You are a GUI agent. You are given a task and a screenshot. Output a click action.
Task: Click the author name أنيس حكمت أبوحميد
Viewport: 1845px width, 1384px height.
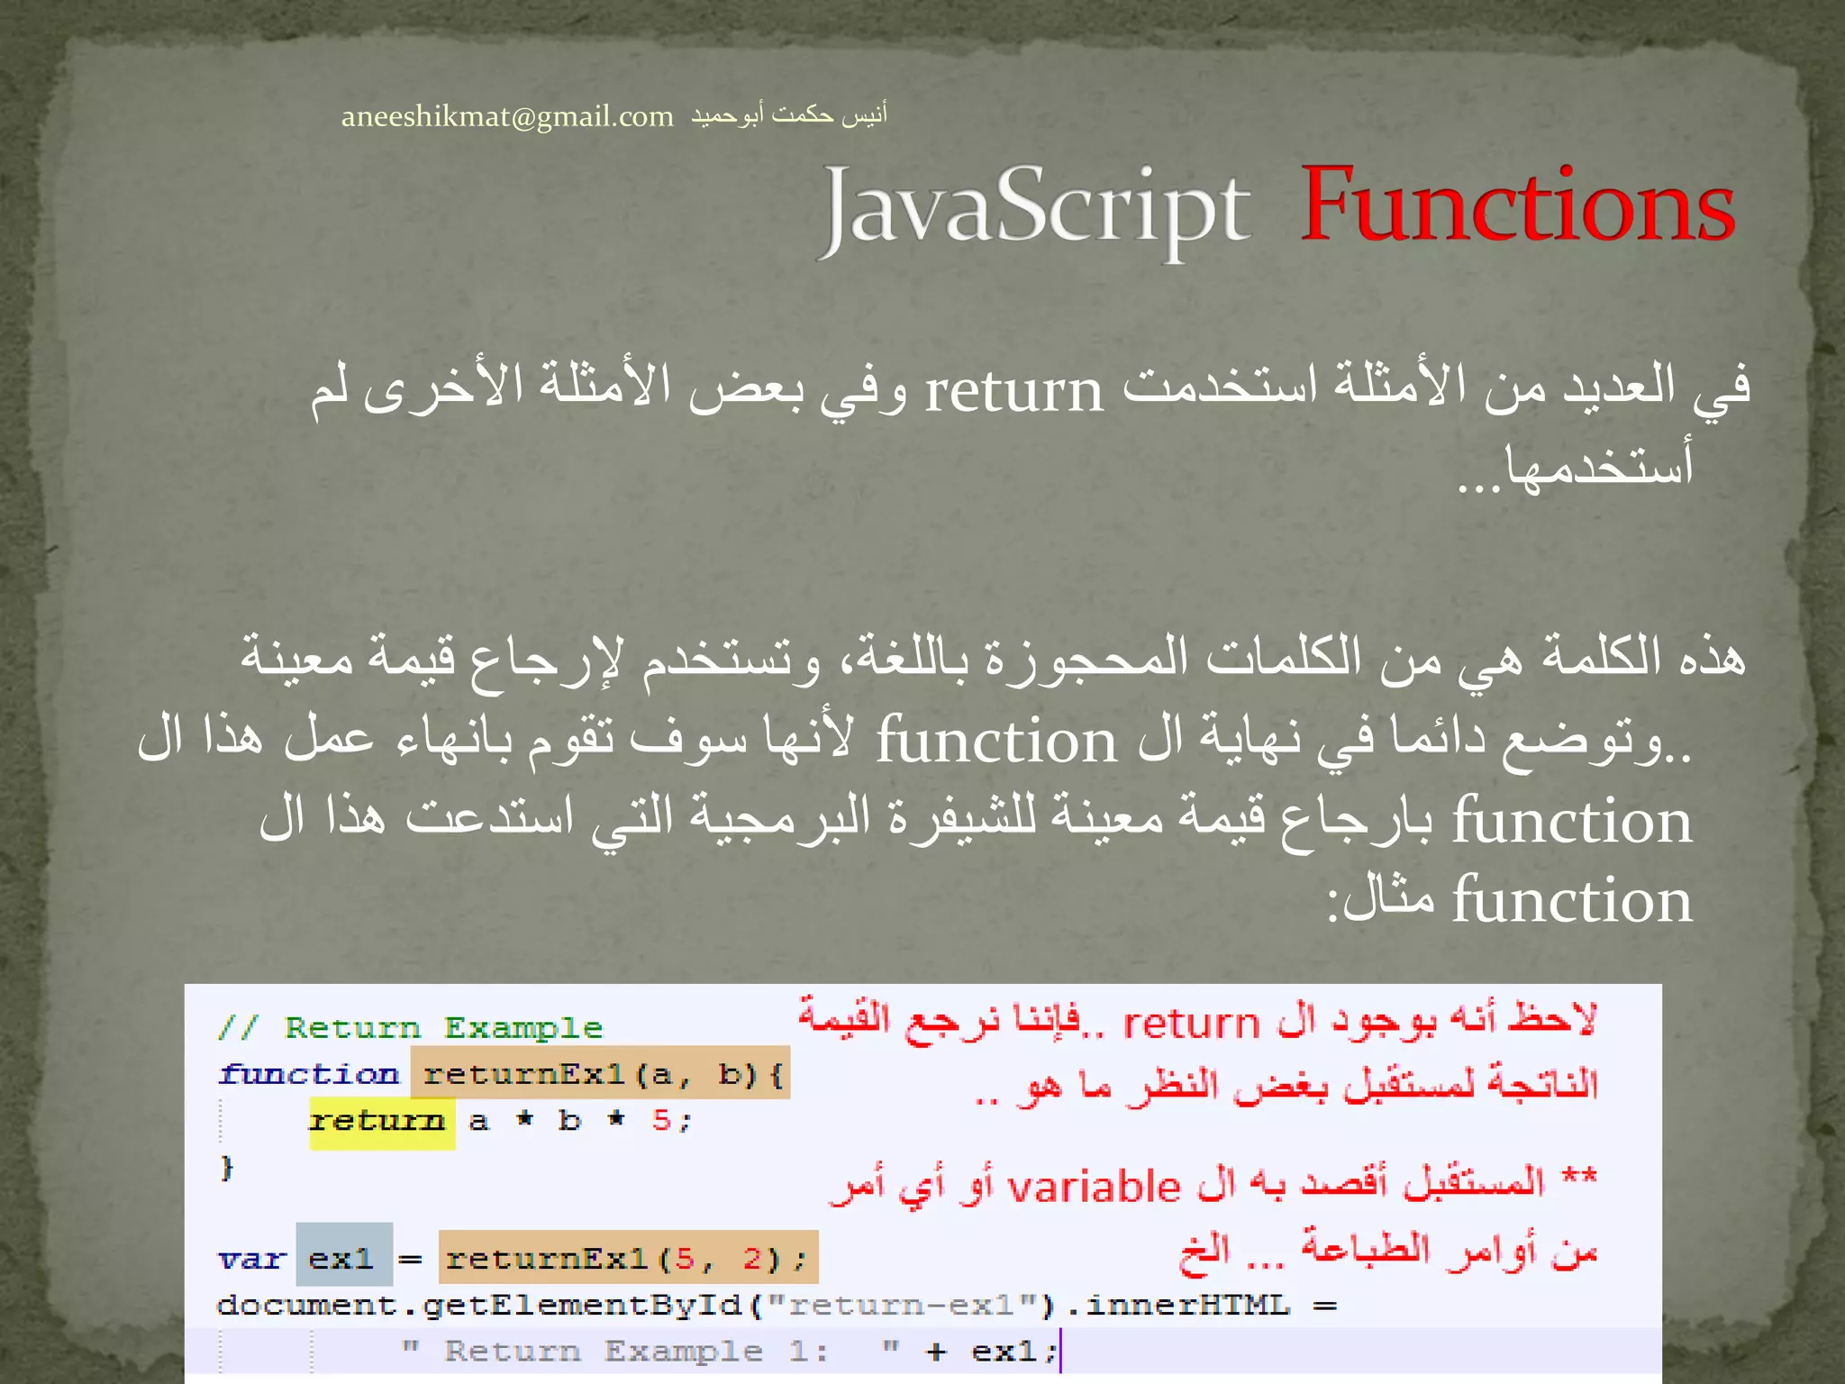789,114
